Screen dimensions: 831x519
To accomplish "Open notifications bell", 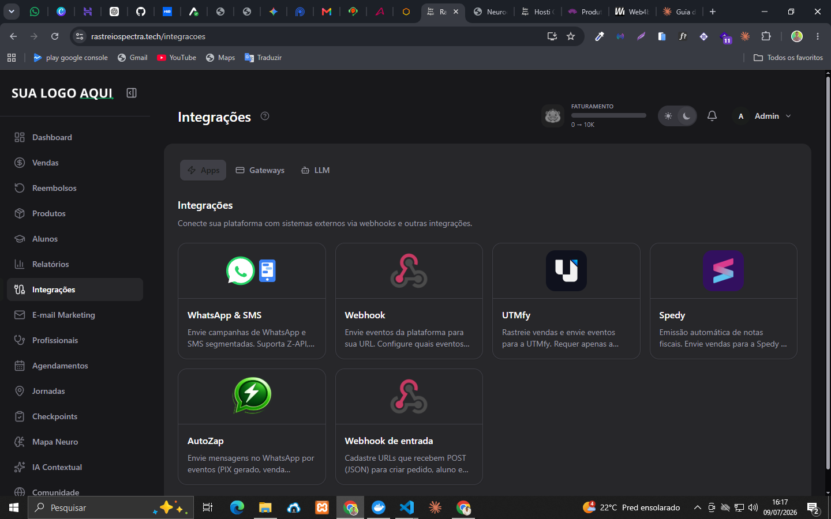I will point(712,116).
